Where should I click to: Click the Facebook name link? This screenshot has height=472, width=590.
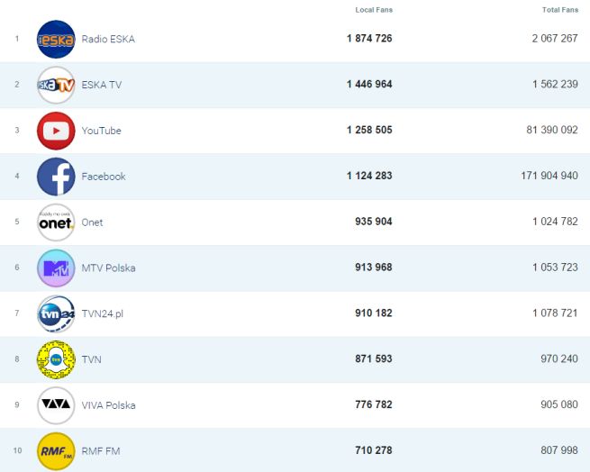[104, 177]
